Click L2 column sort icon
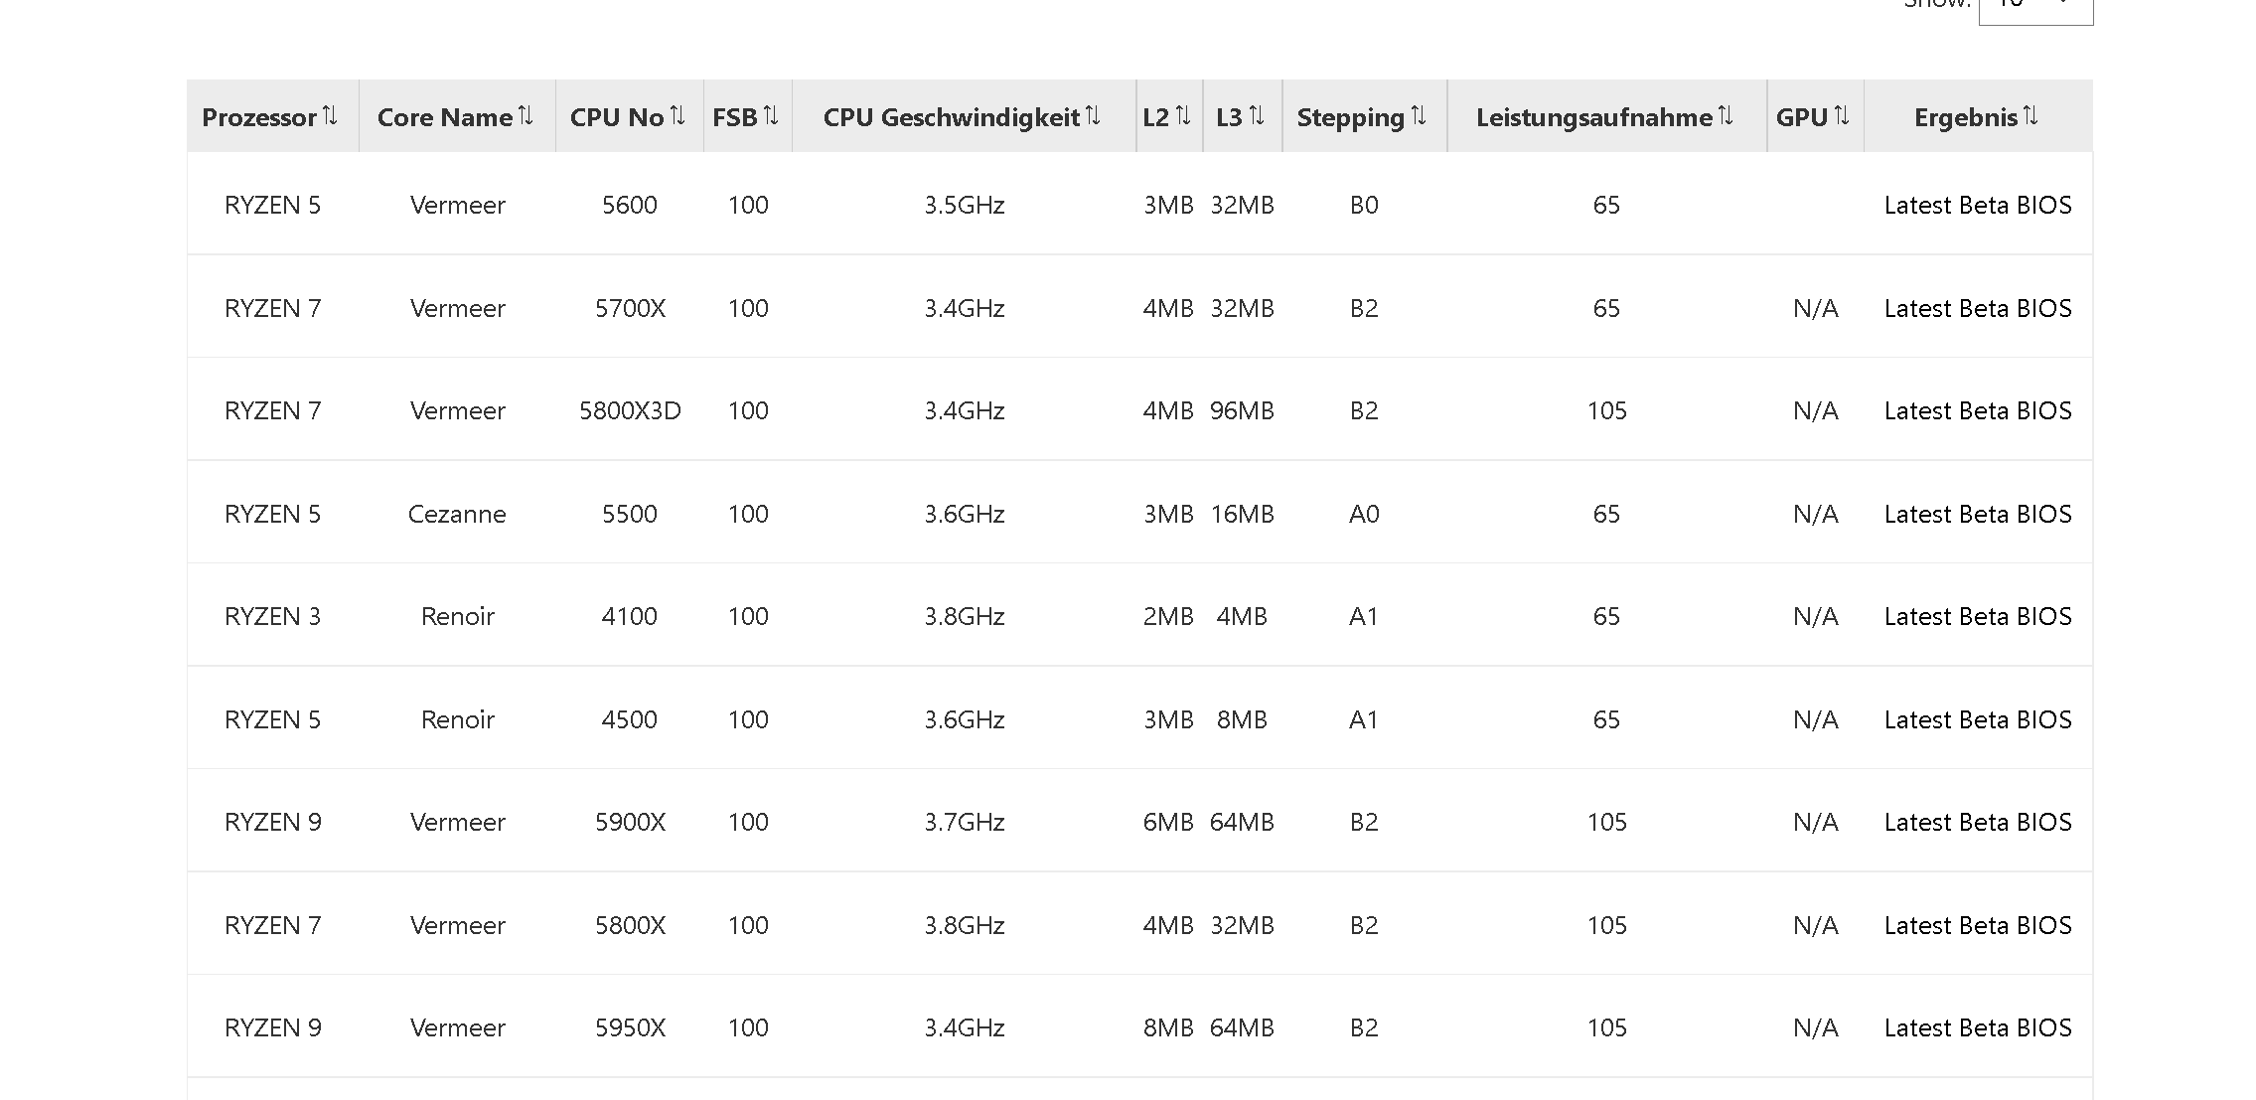This screenshot has width=2256, height=1100. [x=1183, y=116]
